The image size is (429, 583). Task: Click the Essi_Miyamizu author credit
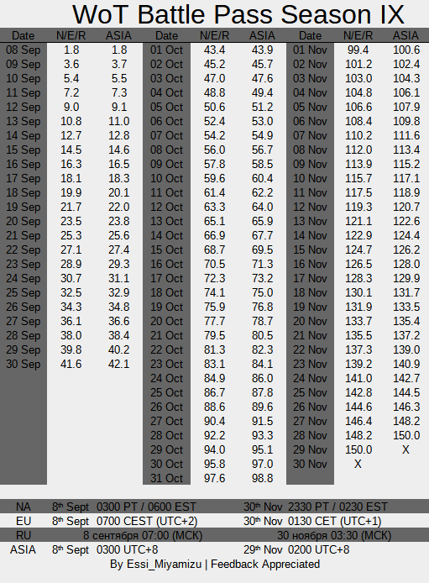click(x=165, y=565)
